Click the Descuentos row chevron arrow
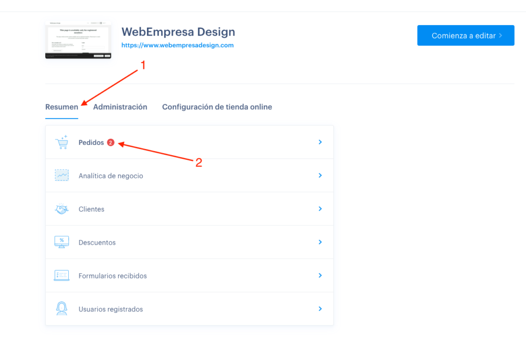The height and width of the screenshot is (354, 526). tap(320, 242)
